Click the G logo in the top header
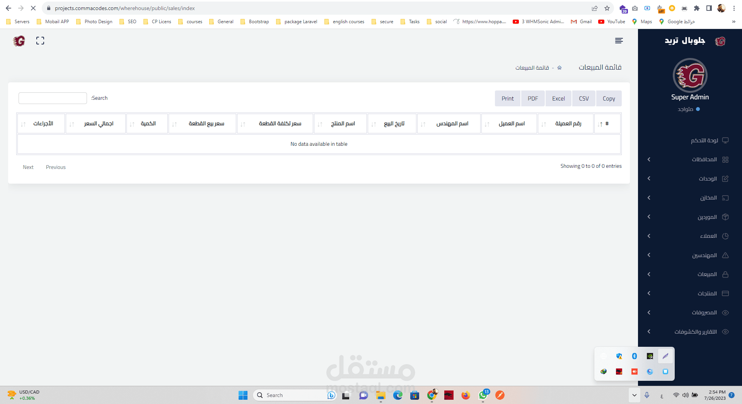Screen dimensions: 742x404 19,41
